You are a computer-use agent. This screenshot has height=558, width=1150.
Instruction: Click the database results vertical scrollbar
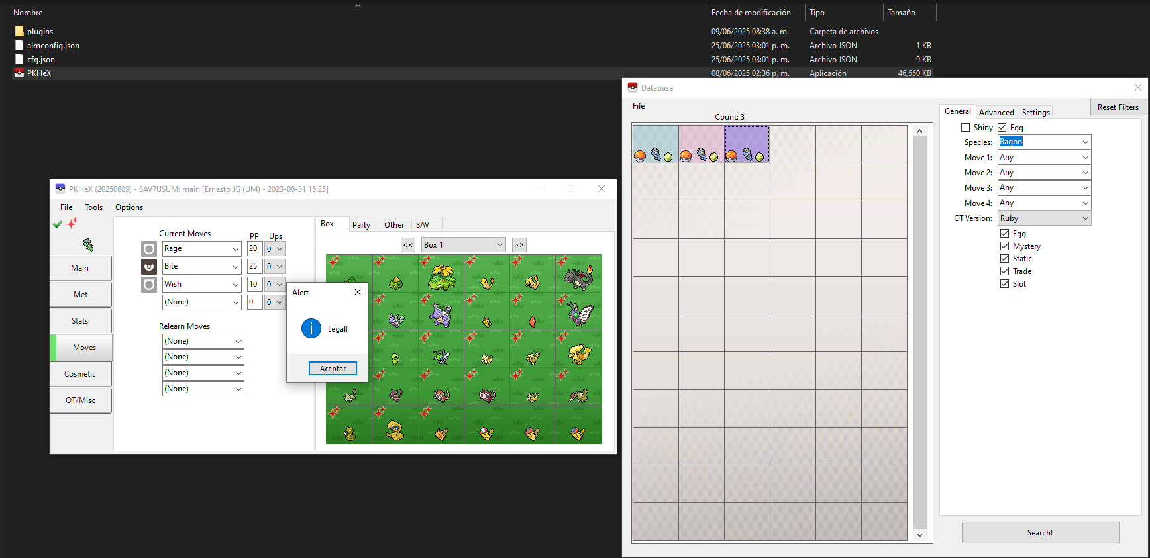919,331
